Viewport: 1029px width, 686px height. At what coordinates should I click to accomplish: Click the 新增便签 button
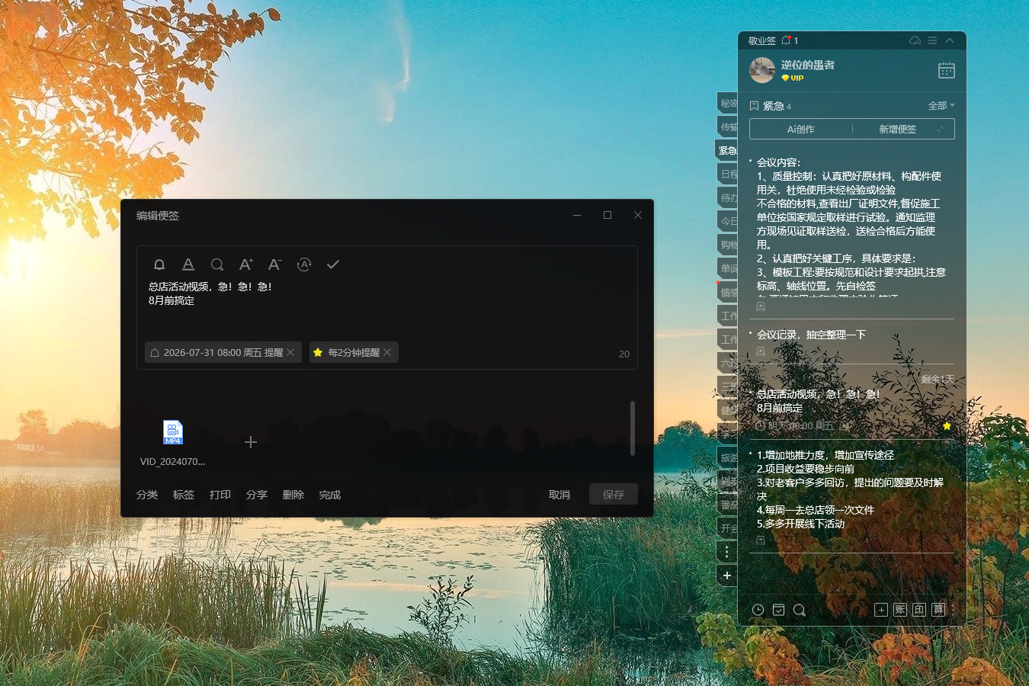point(898,129)
